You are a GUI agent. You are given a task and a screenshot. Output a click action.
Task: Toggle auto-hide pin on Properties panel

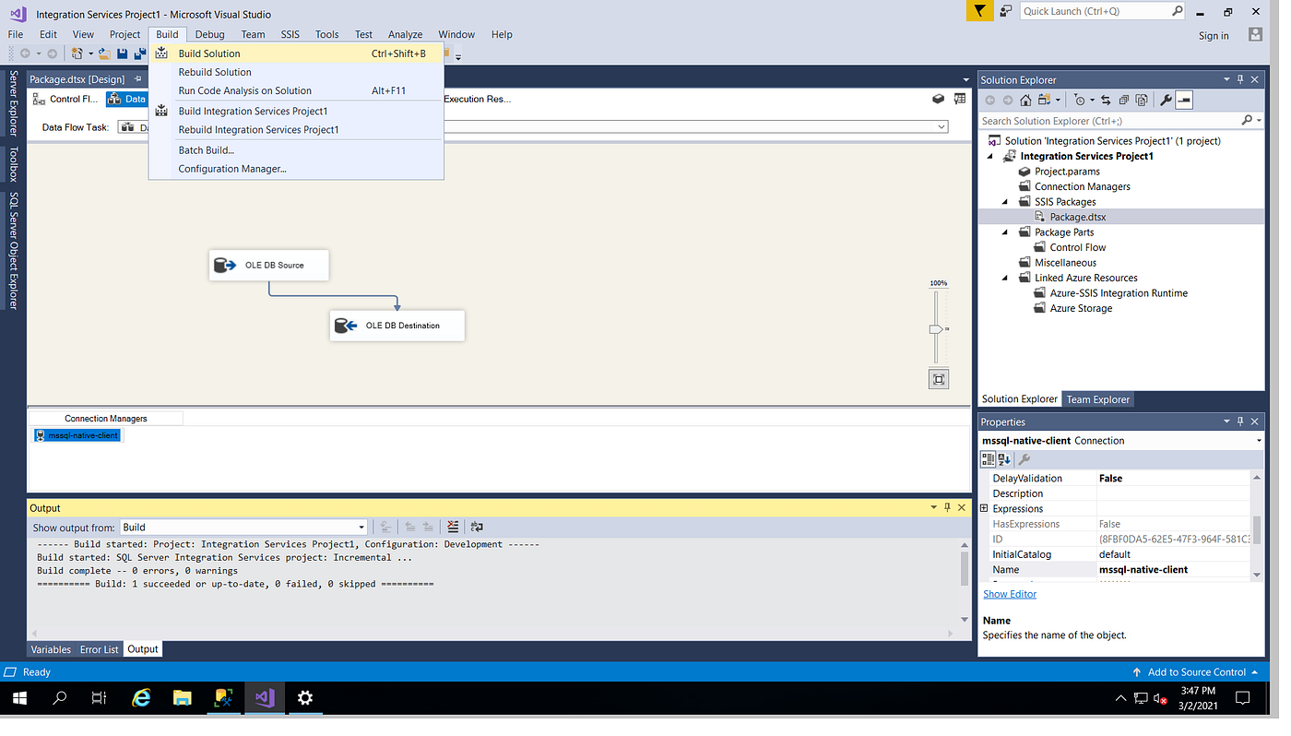(1240, 421)
